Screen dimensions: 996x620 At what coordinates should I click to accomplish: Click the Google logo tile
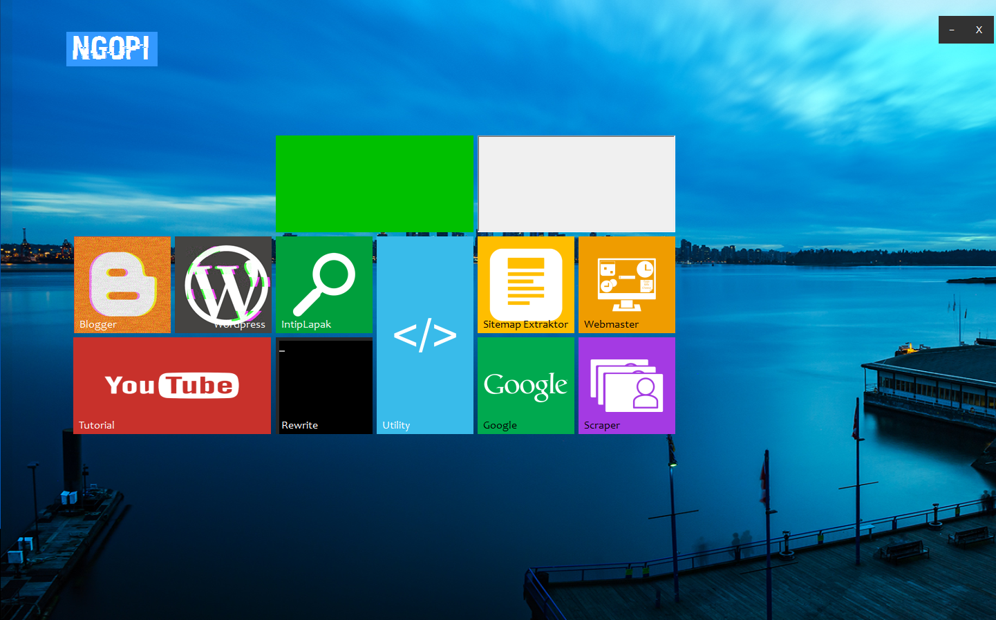click(x=526, y=384)
